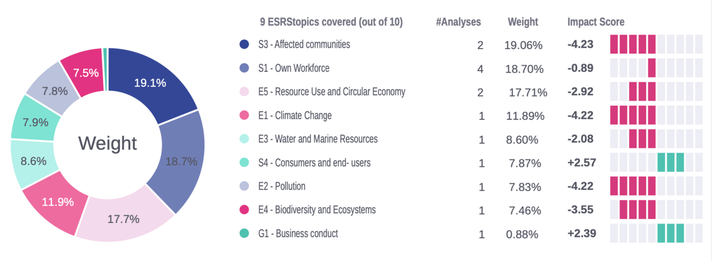This screenshot has height=261, width=712.
Task: Select the 18.7% donut chart slice
Action: tap(182, 161)
